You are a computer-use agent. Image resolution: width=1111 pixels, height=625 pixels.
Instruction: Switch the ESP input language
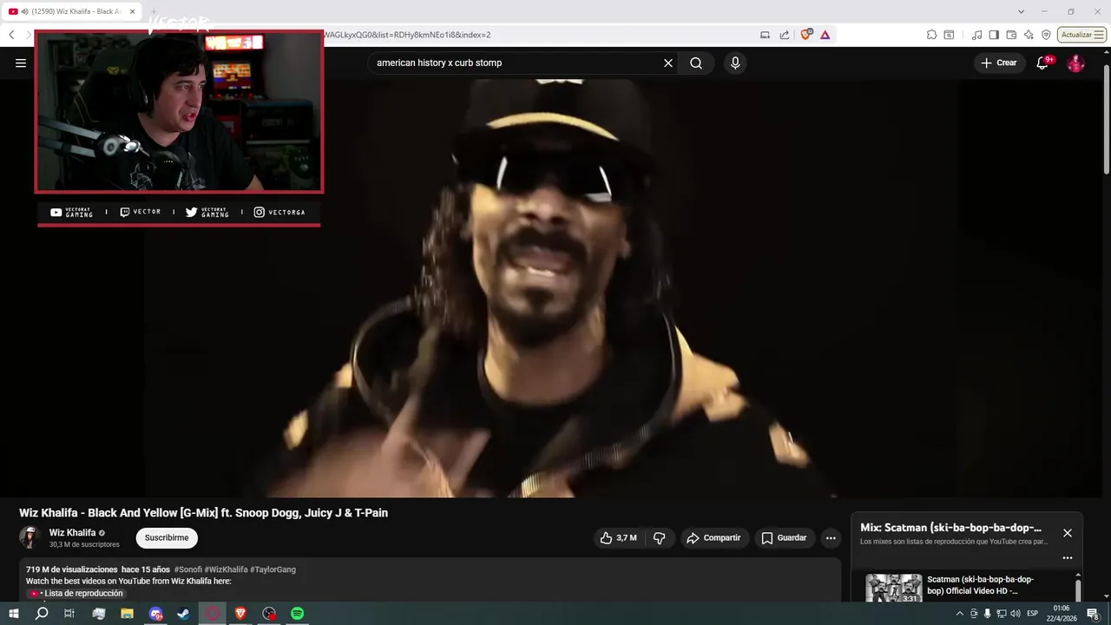[x=1033, y=614]
